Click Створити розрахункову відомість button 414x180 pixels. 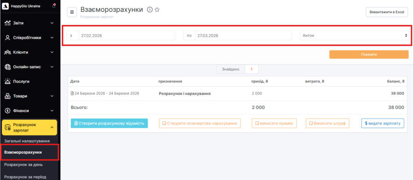[x=109, y=123]
